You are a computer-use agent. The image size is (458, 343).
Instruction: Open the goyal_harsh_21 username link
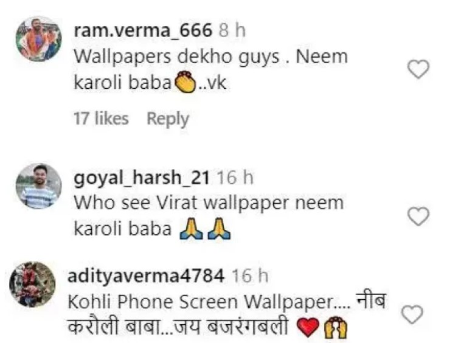[x=142, y=178]
